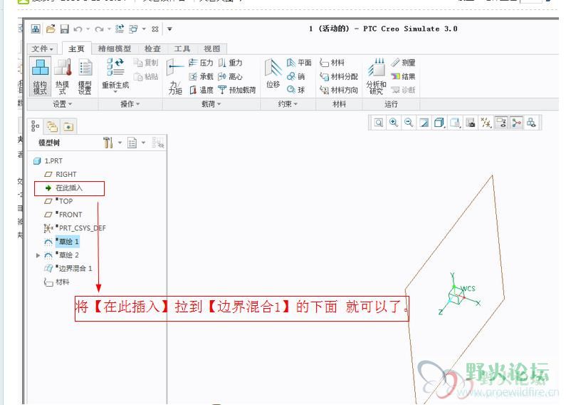This screenshot has width=566, height=405.
Task: Click the 材料 materials button in ribbon
Action: 332,63
